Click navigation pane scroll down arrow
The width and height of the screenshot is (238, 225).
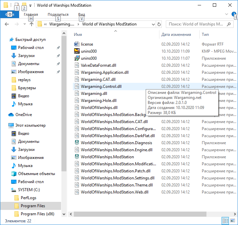coord(64,214)
